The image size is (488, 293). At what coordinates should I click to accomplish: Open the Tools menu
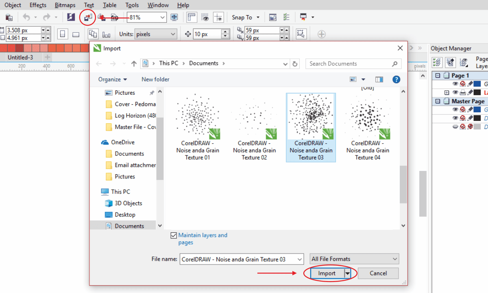point(132,5)
